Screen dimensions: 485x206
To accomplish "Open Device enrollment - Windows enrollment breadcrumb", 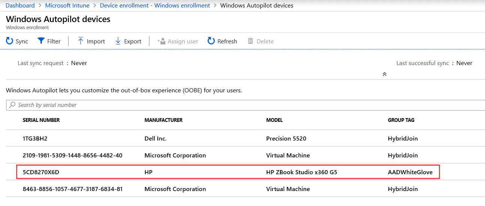I will [x=155, y=6].
